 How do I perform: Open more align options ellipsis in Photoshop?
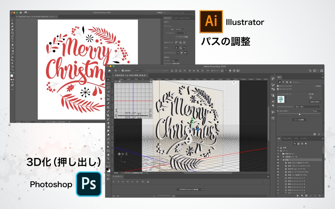[x=207, y=71]
